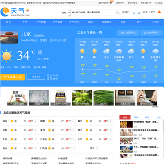This screenshot has height=164, width=164.
Task: Click the 张家口 city link
Action: tap(126, 12)
